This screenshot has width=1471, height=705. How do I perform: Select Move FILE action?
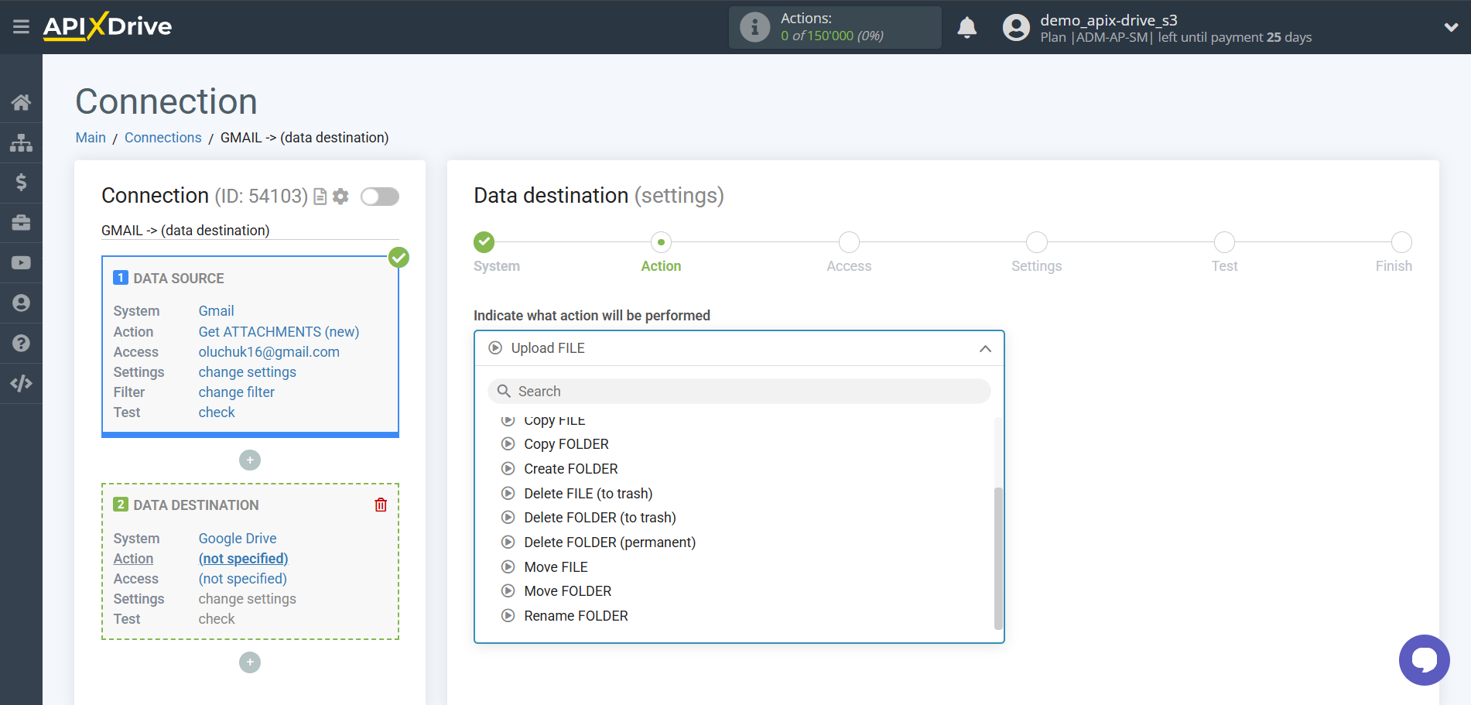point(556,567)
